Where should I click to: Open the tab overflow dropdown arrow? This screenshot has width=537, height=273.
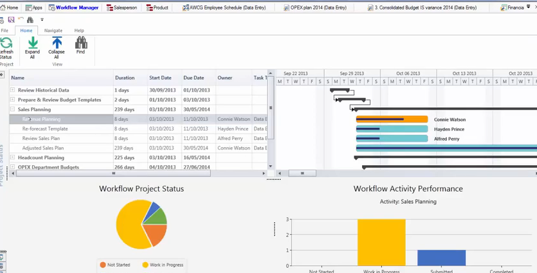pyautogui.click(x=529, y=6)
